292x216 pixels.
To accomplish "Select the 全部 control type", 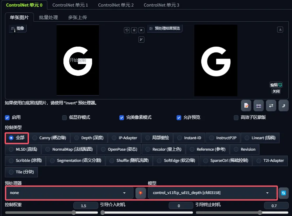I will pyautogui.click(x=17, y=138).
